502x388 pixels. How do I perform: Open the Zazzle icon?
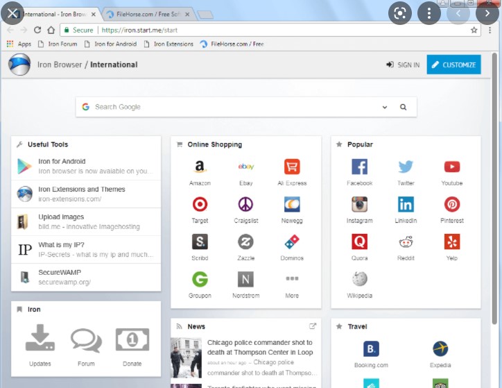click(x=246, y=242)
